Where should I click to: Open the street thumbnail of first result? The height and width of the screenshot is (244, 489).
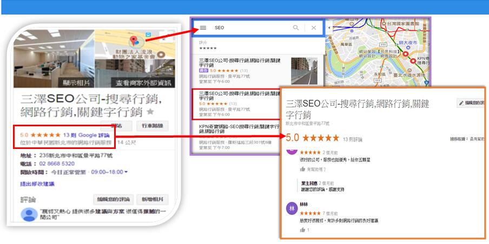tap(304, 71)
